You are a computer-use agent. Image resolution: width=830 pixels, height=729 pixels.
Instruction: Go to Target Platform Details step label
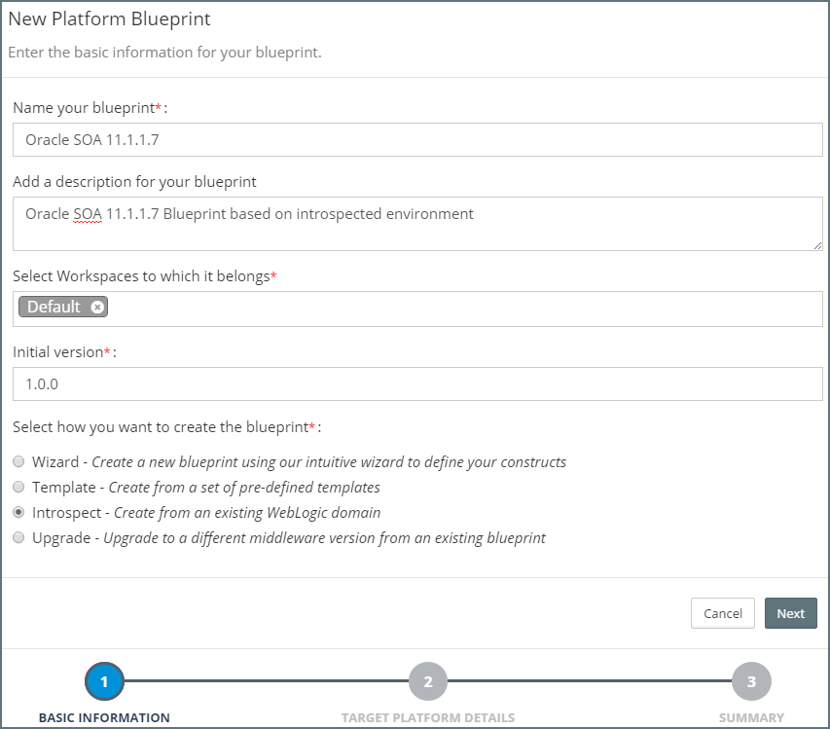[x=427, y=718]
